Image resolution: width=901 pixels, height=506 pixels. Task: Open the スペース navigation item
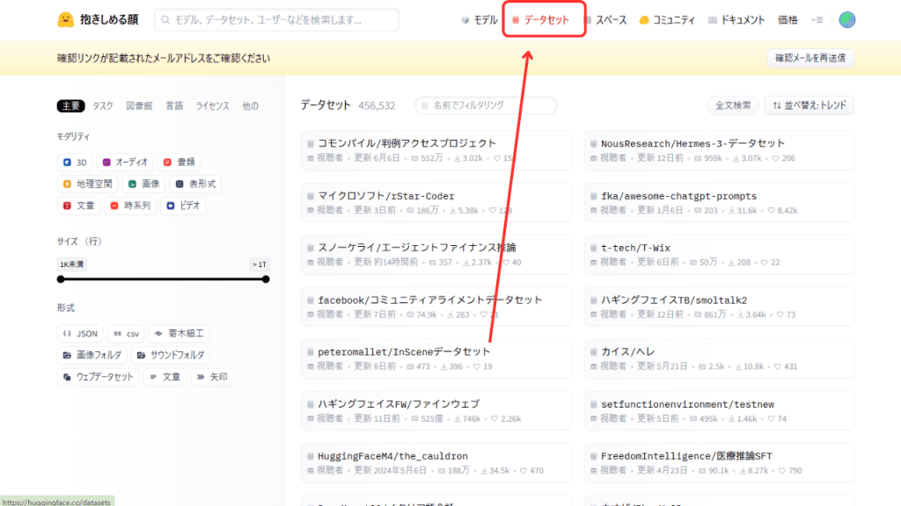tap(605, 20)
